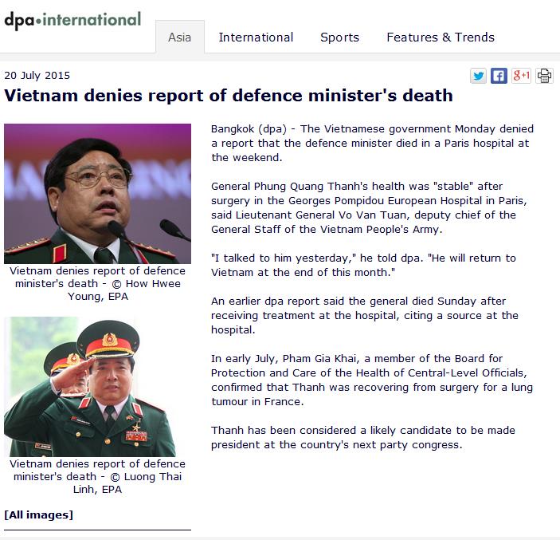Go to the Sports tab

click(x=339, y=37)
